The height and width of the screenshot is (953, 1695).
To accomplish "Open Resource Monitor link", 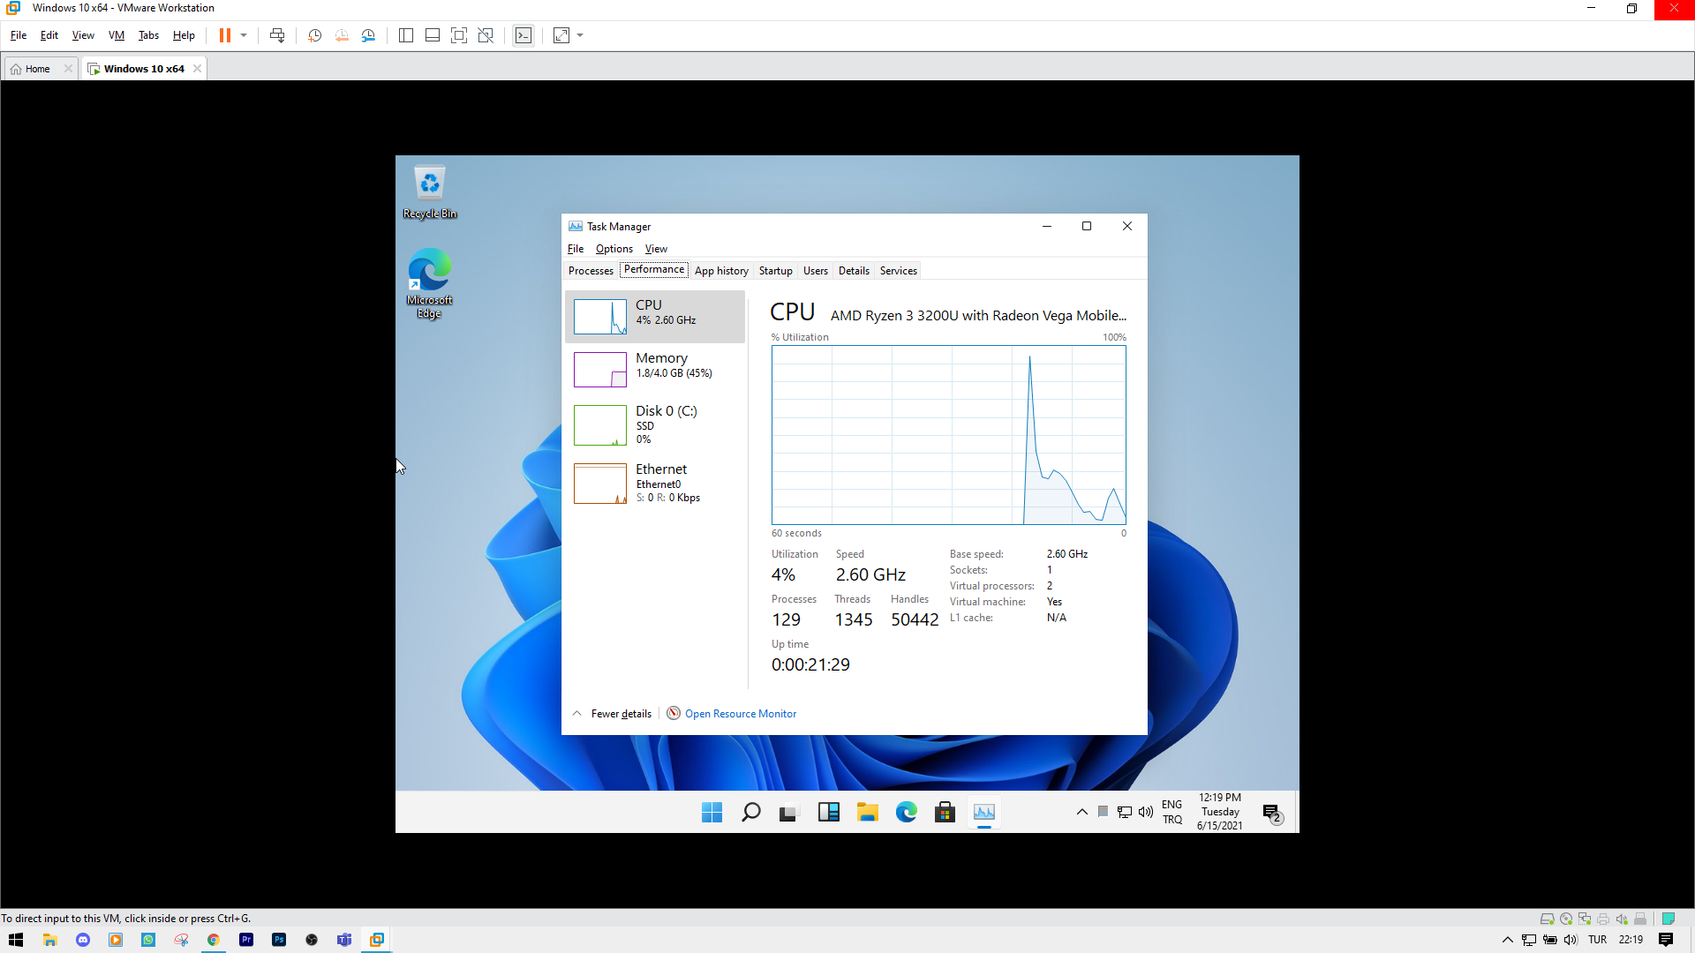I will coord(732,714).
